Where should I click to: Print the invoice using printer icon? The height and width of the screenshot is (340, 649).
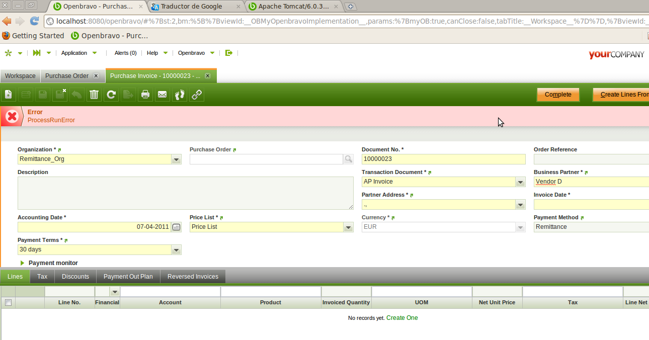pyautogui.click(x=145, y=95)
